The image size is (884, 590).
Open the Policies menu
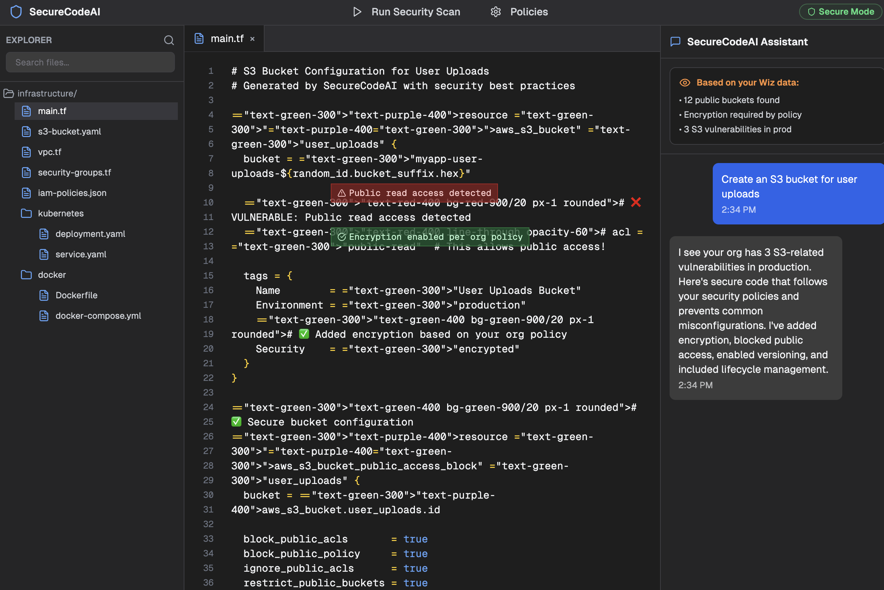(x=528, y=12)
